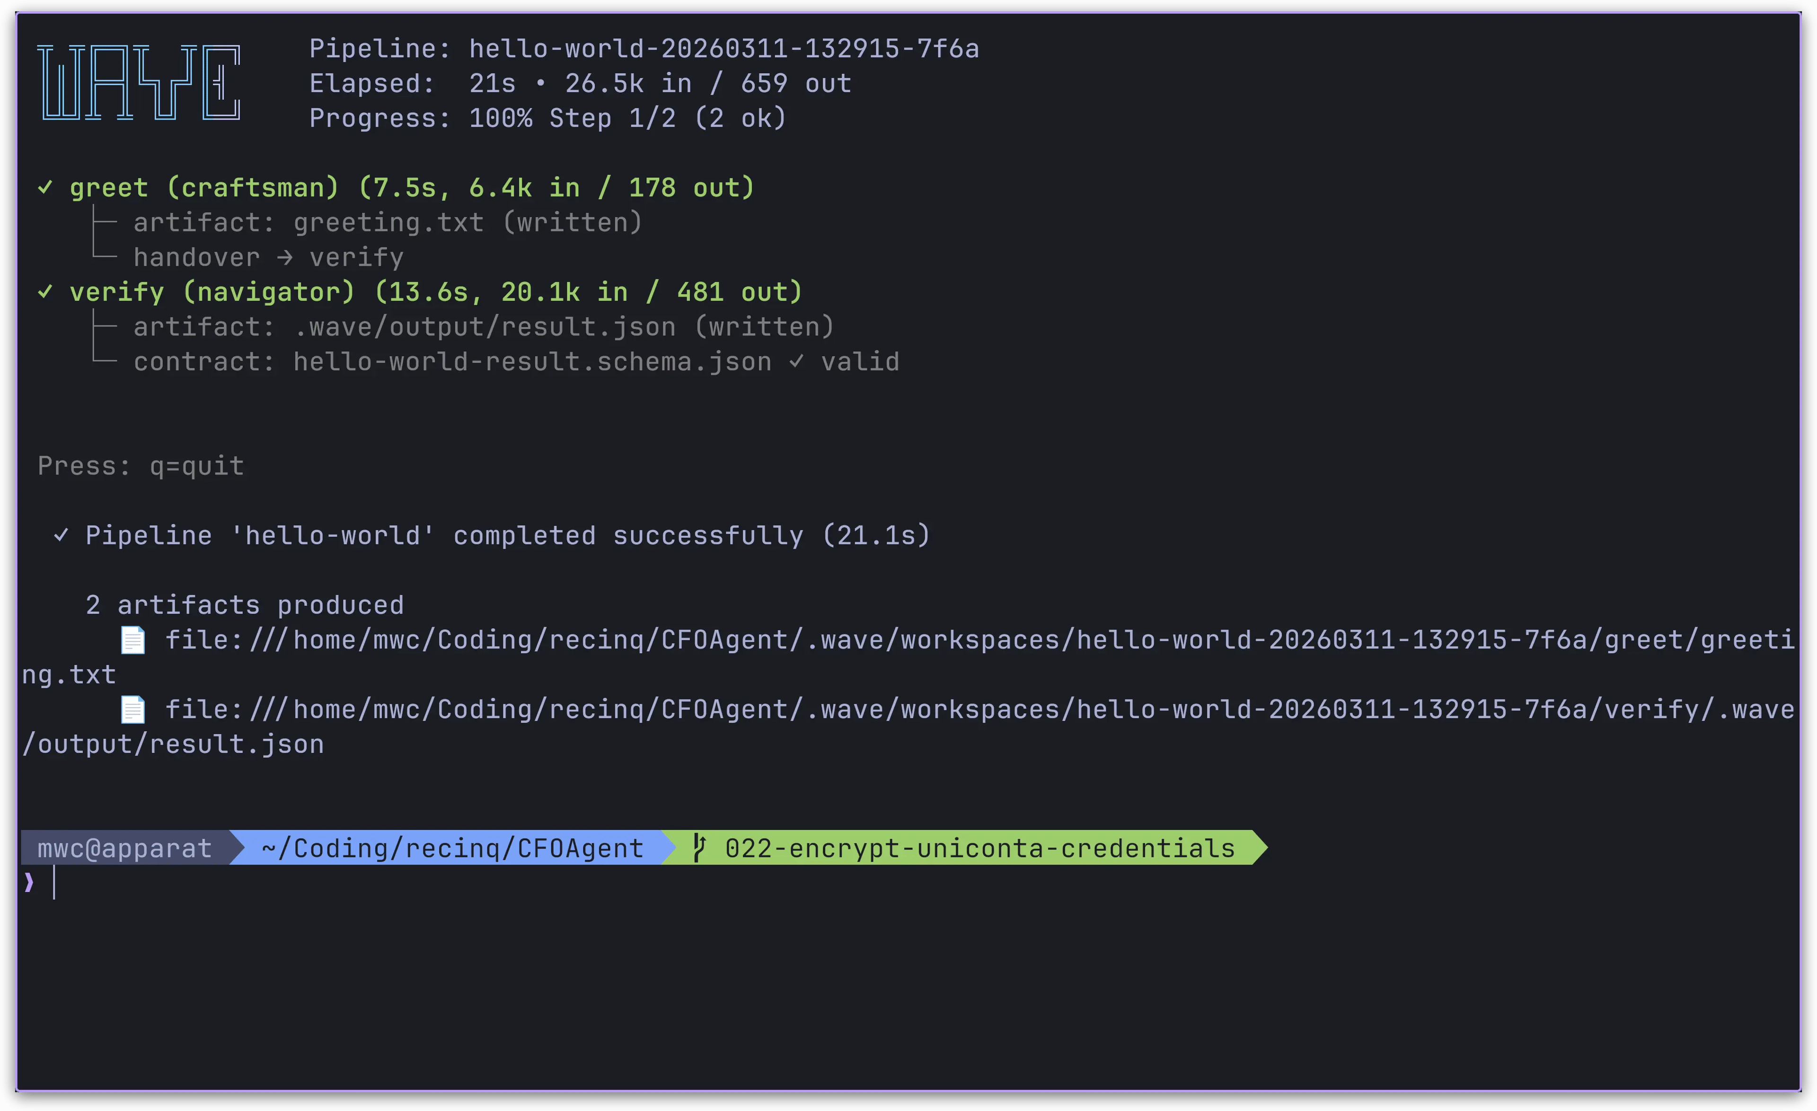The width and height of the screenshot is (1817, 1111).
Task: Click the green checkmark beside verify step
Action: [x=45, y=292]
